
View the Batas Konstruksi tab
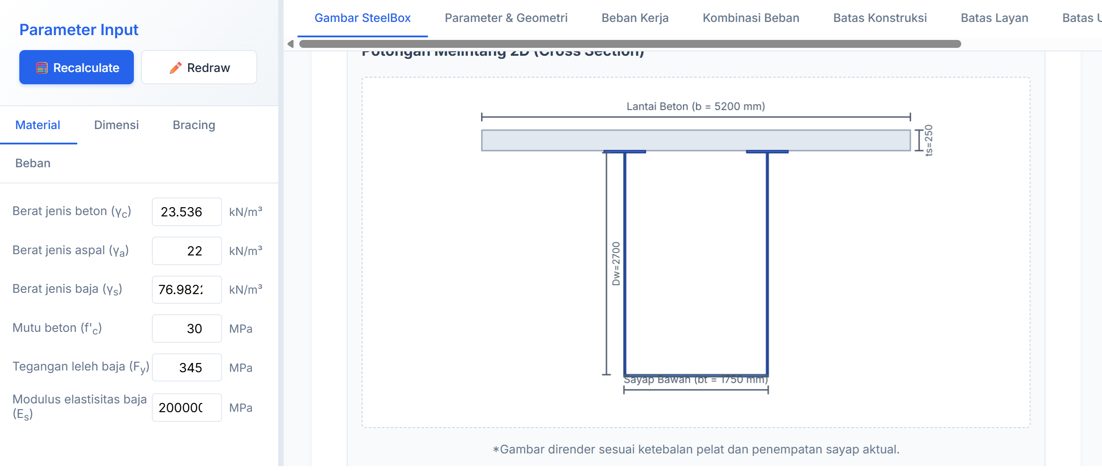(x=880, y=18)
